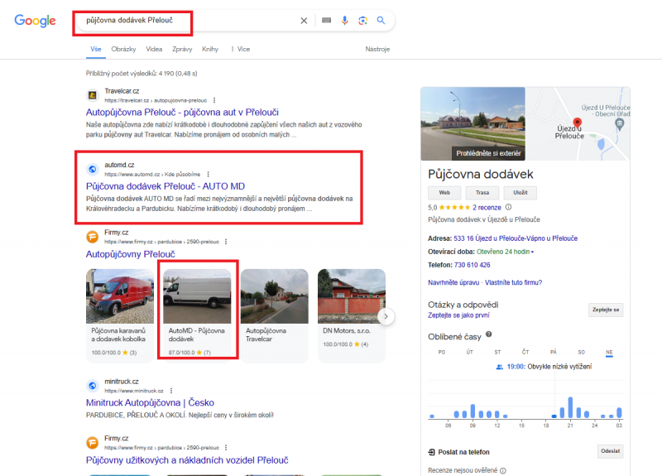This screenshot has width=662, height=476.
Task: Click Vlastníte tuto firmu? link
Action: click(513, 282)
